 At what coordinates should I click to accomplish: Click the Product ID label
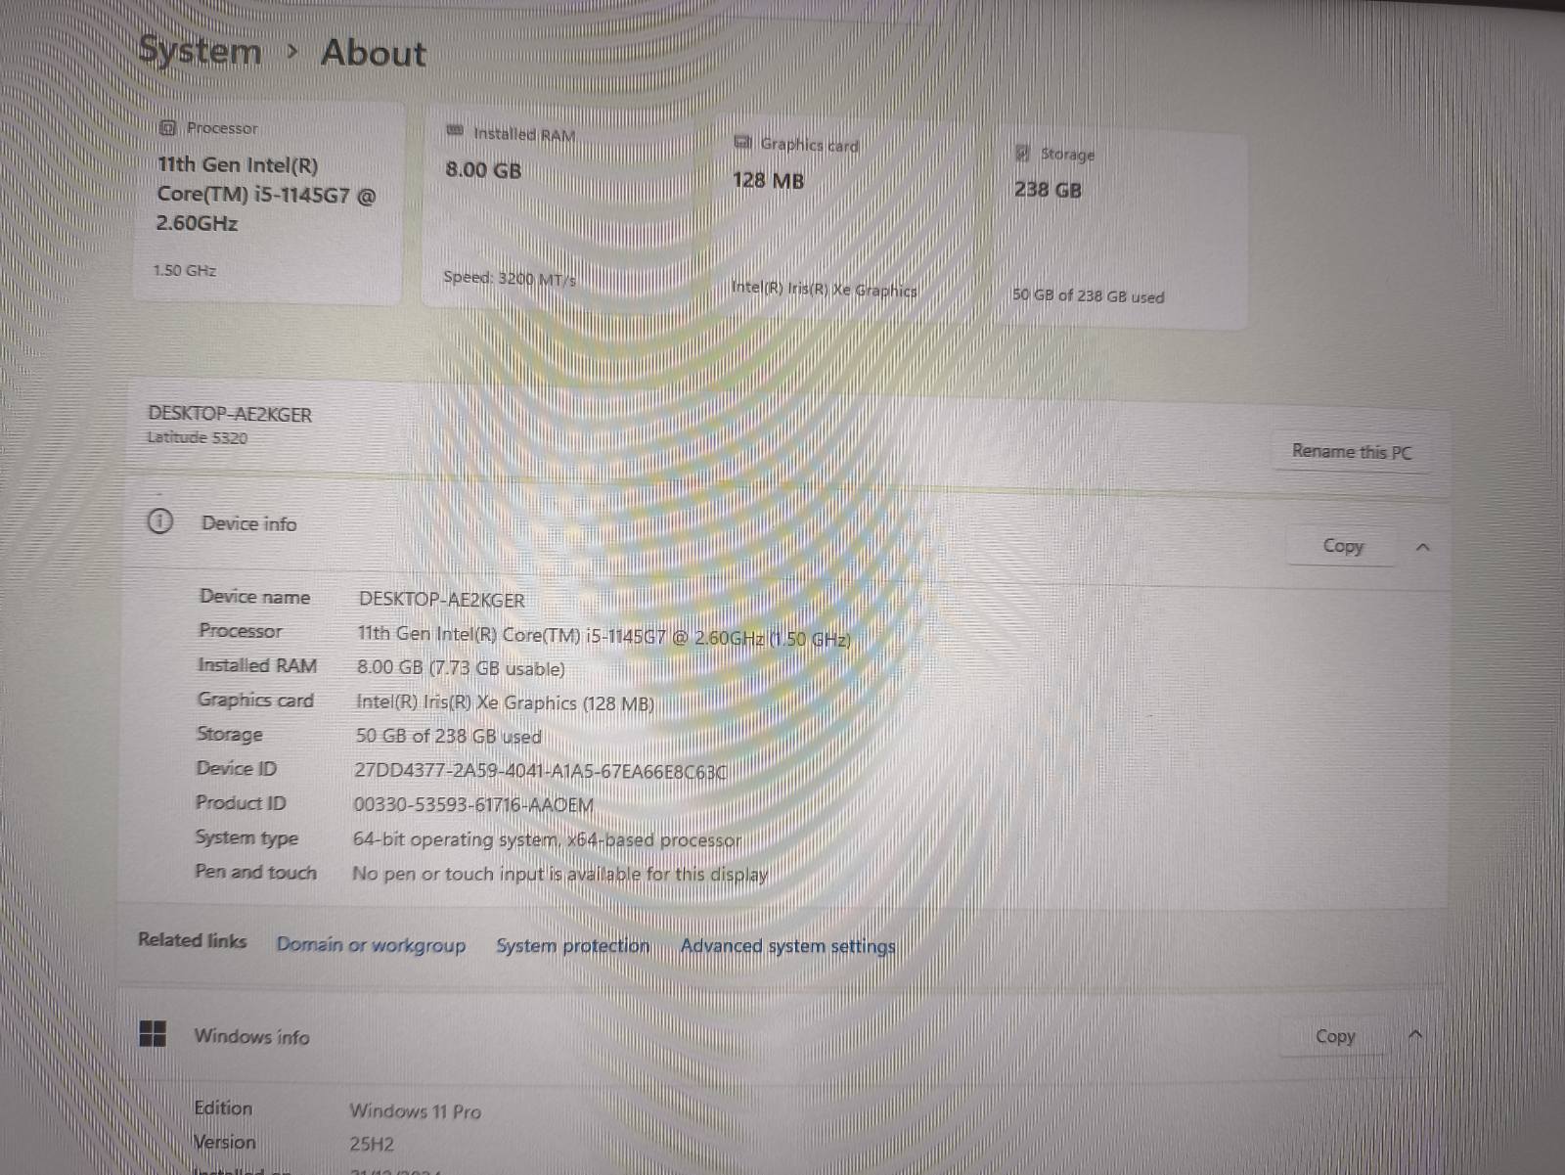click(x=241, y=802)
